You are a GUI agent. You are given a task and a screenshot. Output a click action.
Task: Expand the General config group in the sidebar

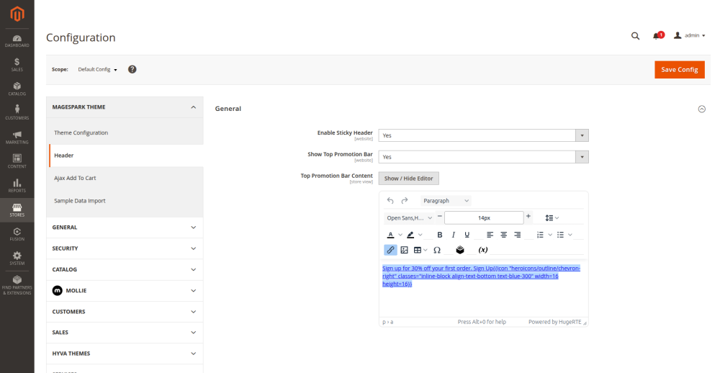(125, 228)
